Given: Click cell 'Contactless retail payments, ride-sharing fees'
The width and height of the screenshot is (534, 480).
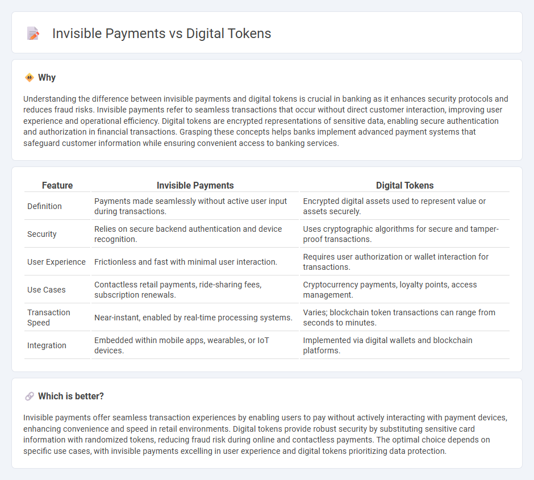Looking at the screenshot, I should (195, 290).
